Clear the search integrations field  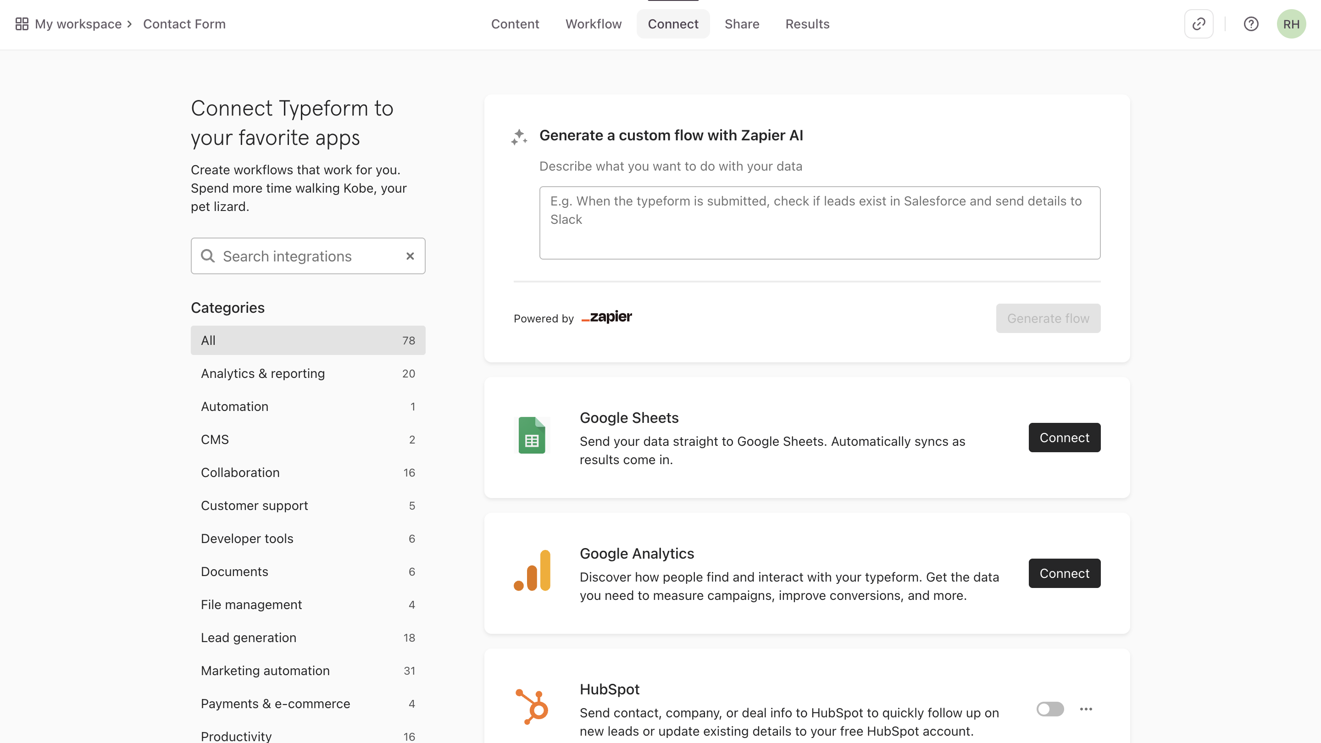pos(410,256)
